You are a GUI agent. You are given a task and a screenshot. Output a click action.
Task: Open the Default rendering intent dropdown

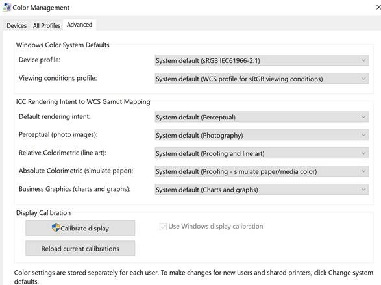tap(262, 117)
